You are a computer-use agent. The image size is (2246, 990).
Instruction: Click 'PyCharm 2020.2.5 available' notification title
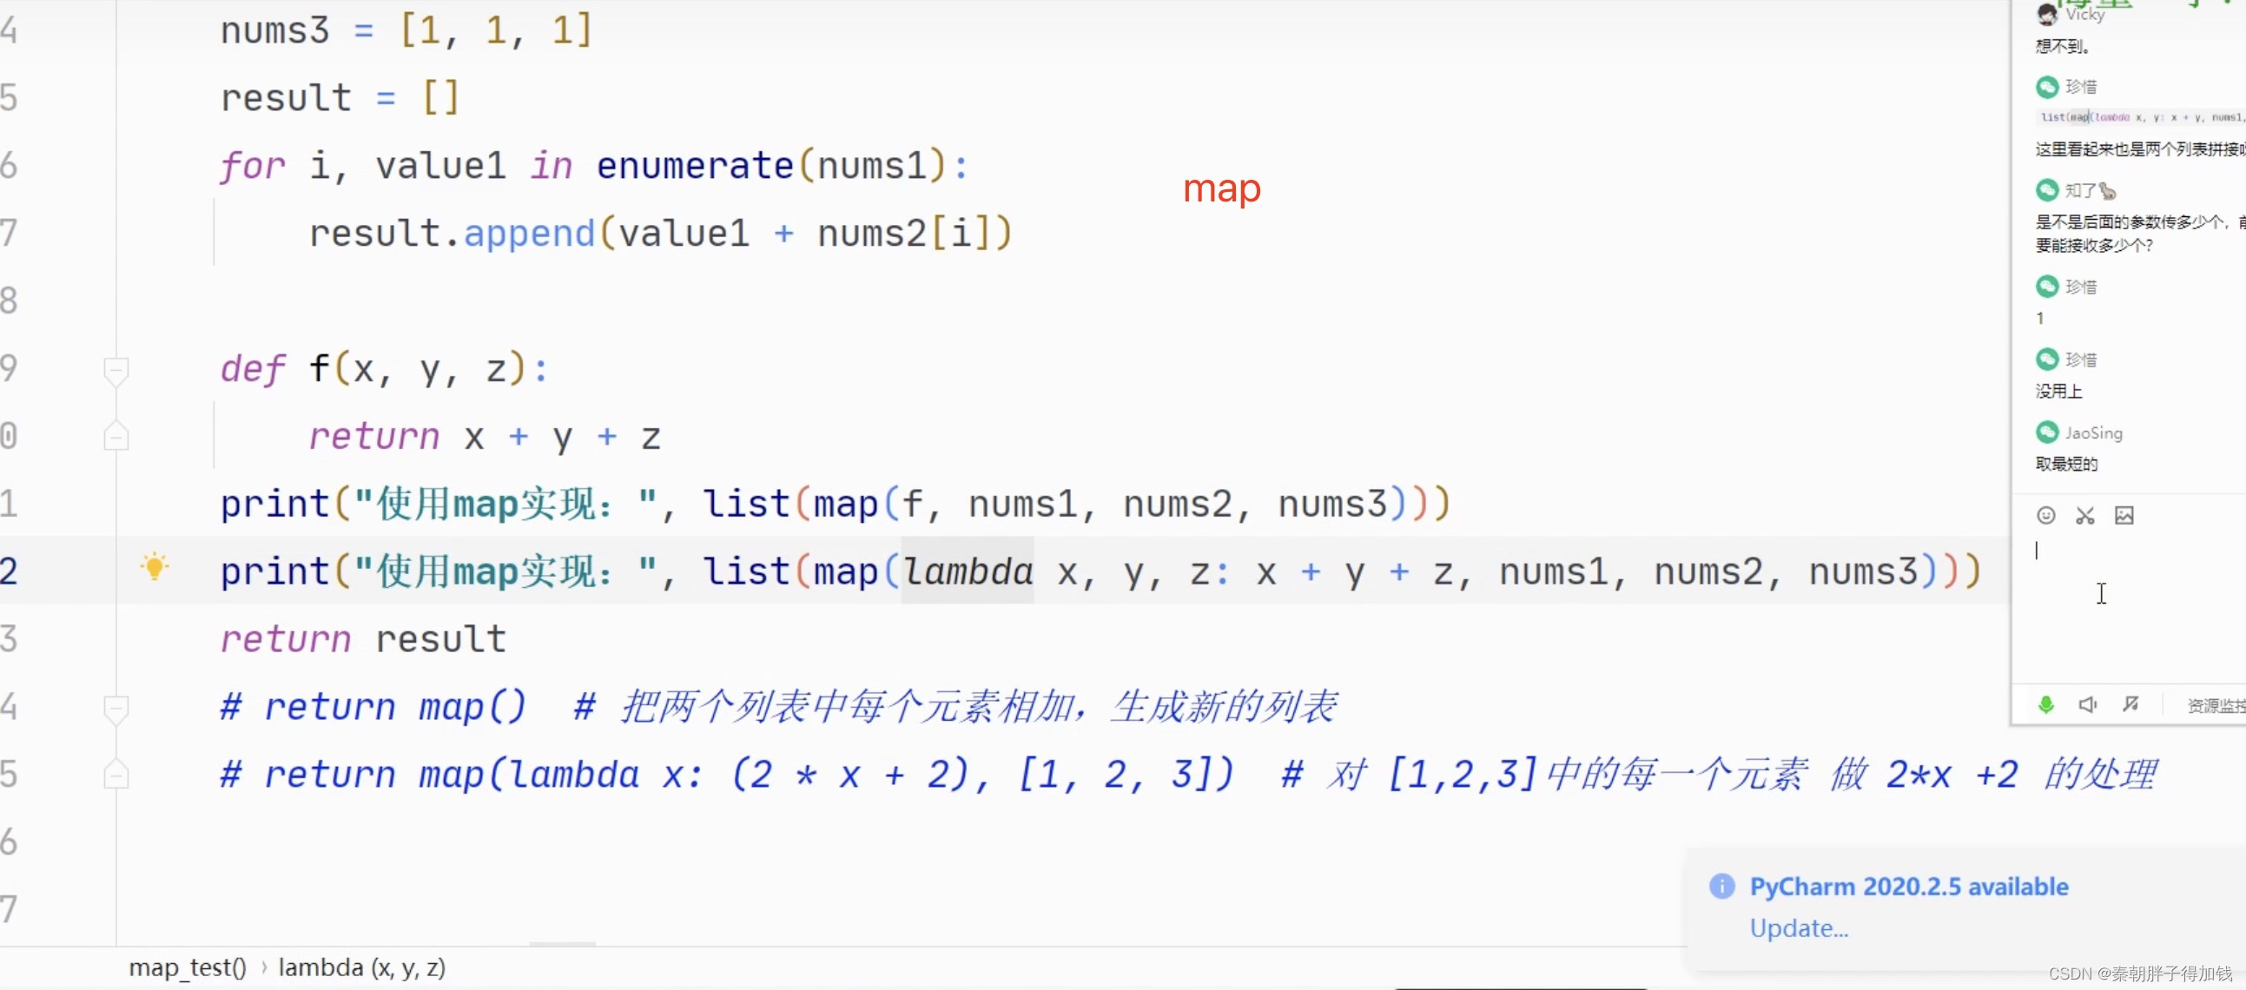(x=1908, y=887)
